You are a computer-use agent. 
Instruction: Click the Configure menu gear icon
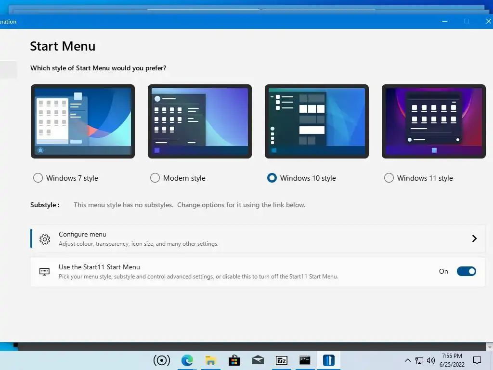pyautogui.click(x=45, y=239)
